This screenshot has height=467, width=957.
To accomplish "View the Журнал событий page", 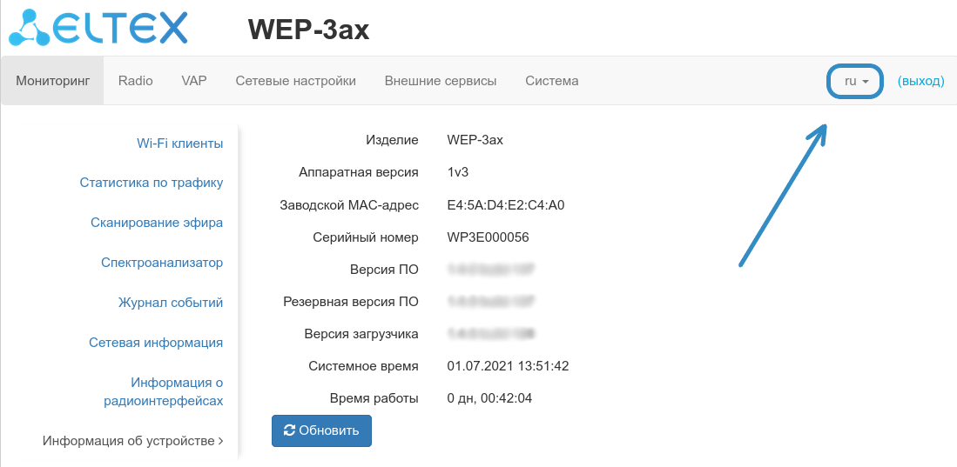I will 171,303.
